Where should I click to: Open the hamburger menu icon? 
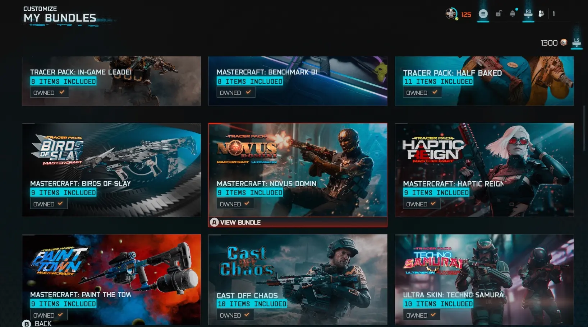[483, 14]
